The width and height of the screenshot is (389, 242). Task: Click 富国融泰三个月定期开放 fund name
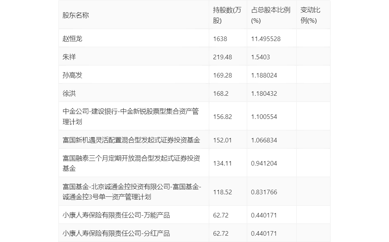[x=131, y=163]
